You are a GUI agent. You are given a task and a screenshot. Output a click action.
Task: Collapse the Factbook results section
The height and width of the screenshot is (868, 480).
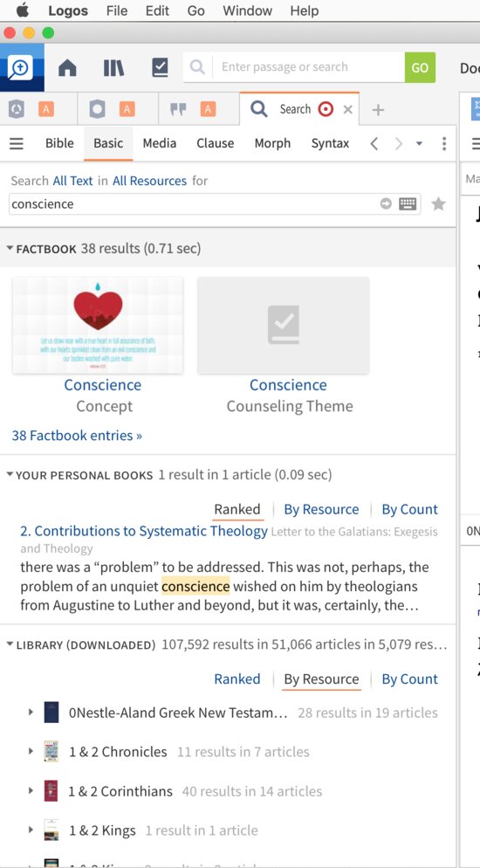10,249
